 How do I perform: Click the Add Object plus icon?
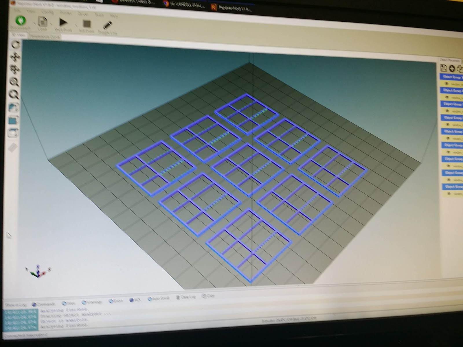pos(452,69)
